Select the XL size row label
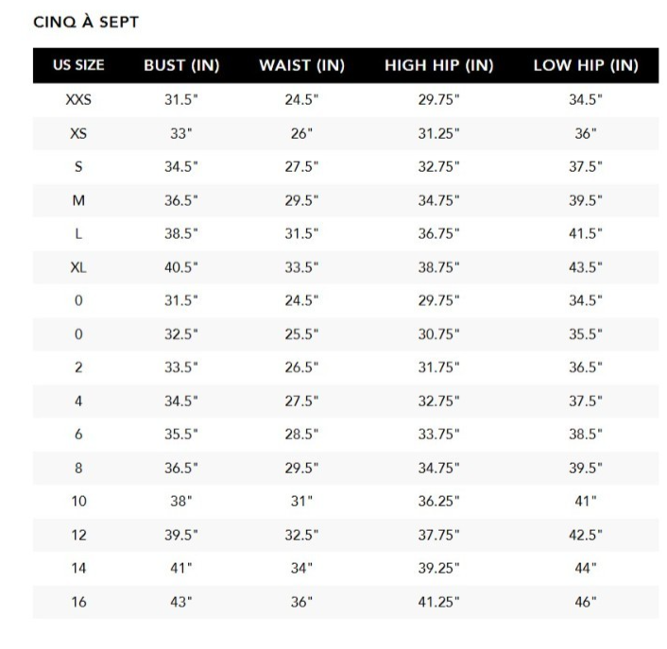The height and width of the screenshot is (649, 667). pyautogui.click(x=78, y=267)
